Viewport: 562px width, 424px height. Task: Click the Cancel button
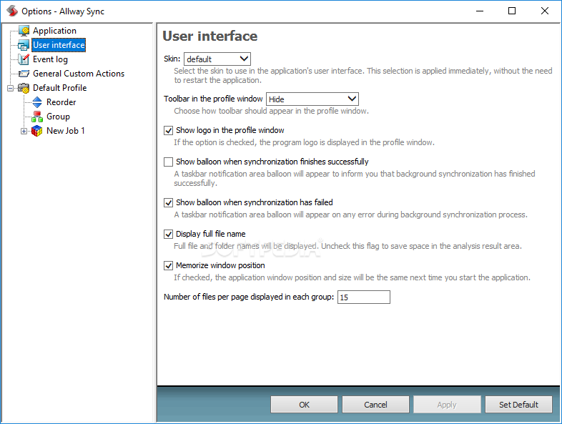(375, 405)
